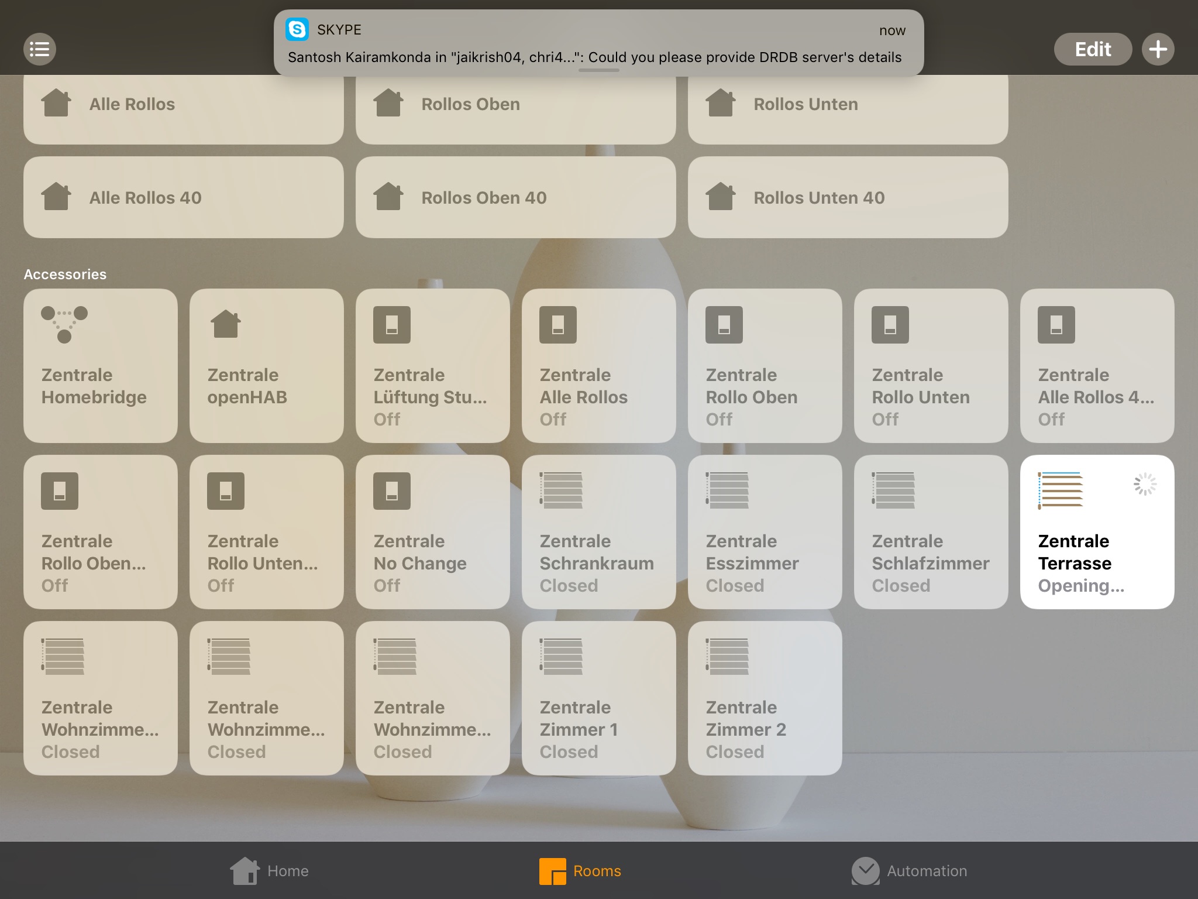Open the Zentrale Schrankraum blind

pyautogui.click(x=599, y=532)
